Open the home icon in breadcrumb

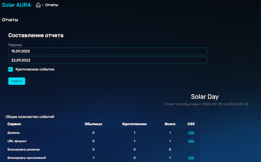[38, 5]
